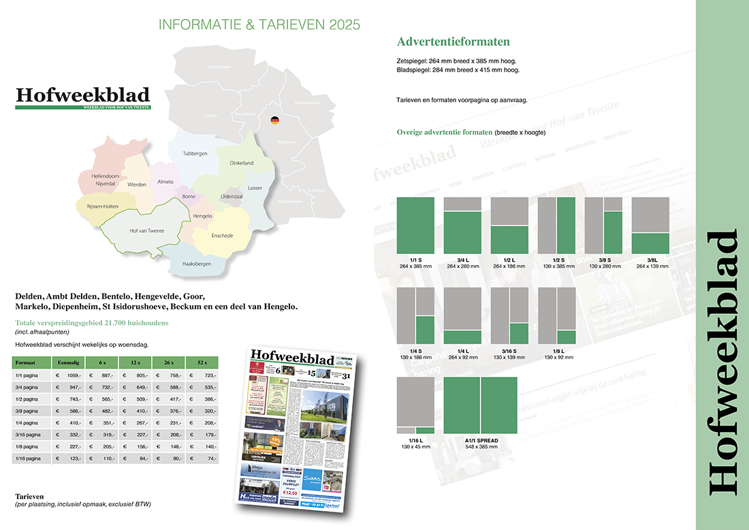The width and height of the screenshot is (749, 530).
Task: Click the Wierden label on the map
Action: click(x=137, y=185)
